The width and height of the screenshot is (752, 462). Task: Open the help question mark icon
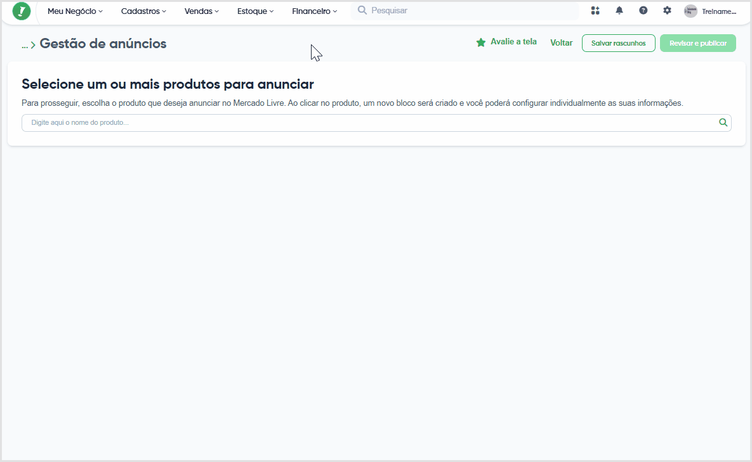point(643,11)
